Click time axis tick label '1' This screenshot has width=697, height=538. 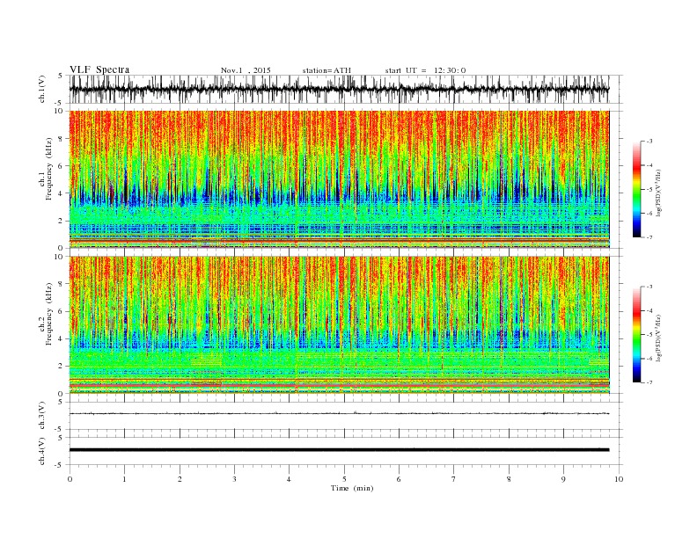click(x=124, y=479)
